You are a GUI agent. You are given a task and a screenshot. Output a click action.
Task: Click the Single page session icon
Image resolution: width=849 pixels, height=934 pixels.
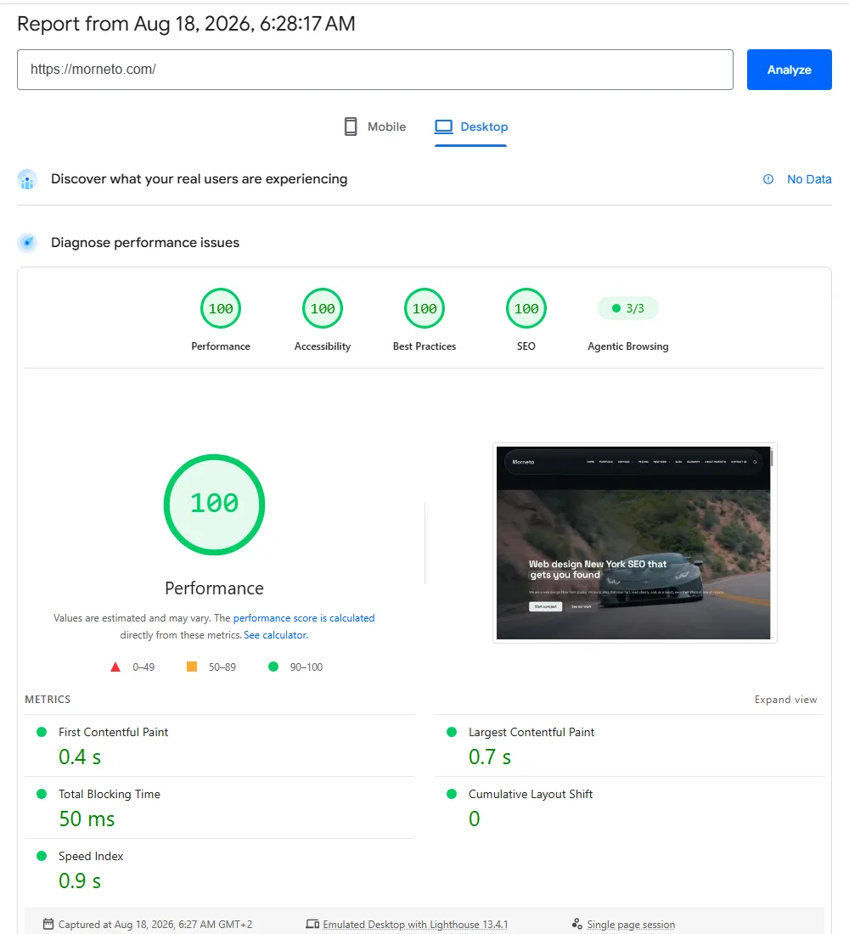[576, 924]
